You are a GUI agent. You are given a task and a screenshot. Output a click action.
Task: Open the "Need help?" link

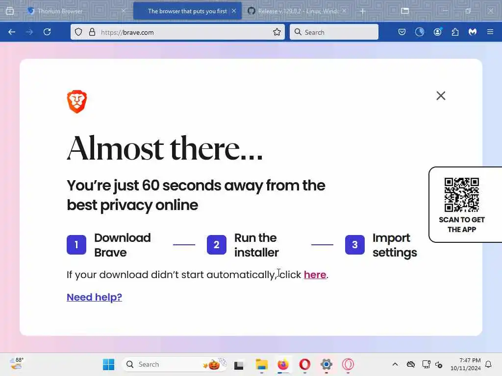(x=94, y=297)
